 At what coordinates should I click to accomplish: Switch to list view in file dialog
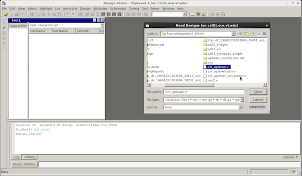(x=259, y=34)
